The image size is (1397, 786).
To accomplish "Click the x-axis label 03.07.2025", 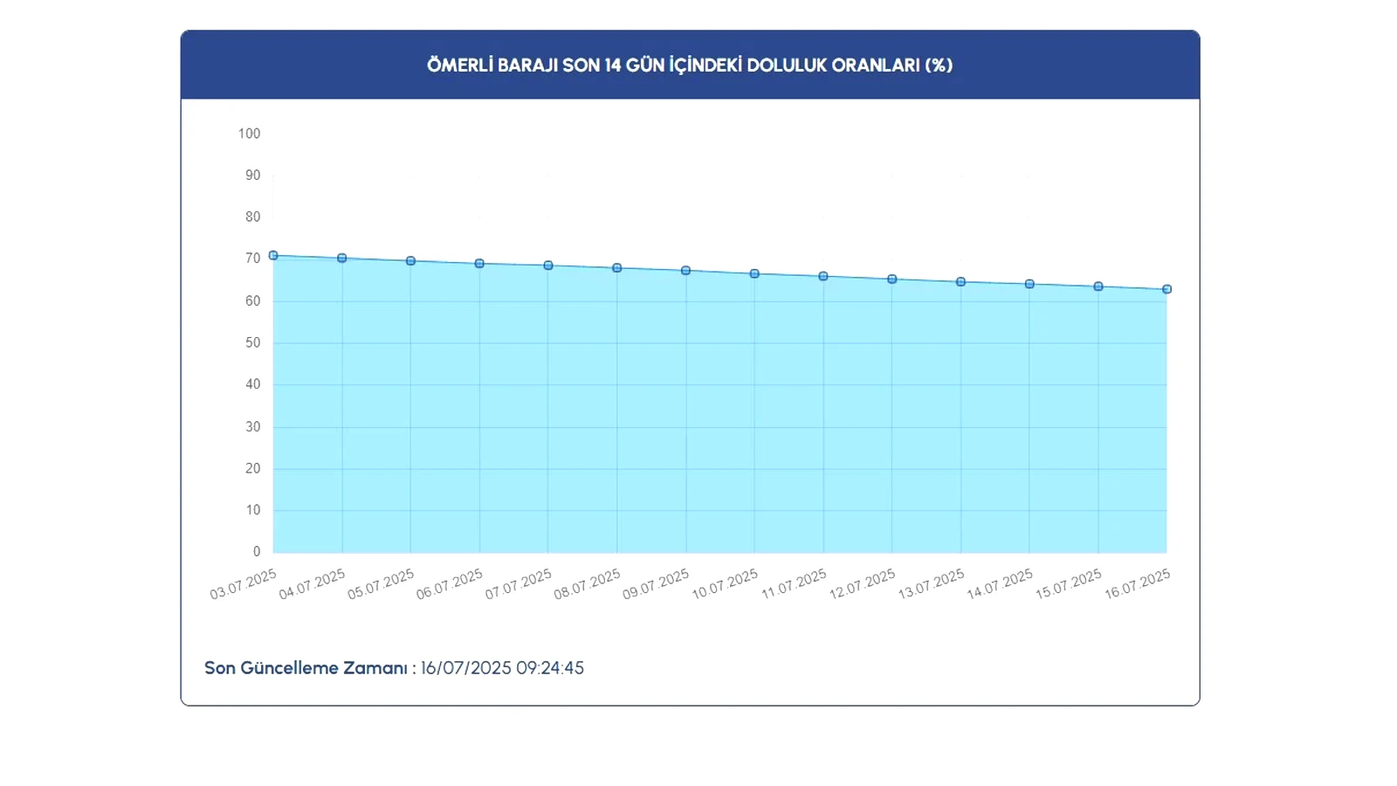I will [x=244, y=584].
